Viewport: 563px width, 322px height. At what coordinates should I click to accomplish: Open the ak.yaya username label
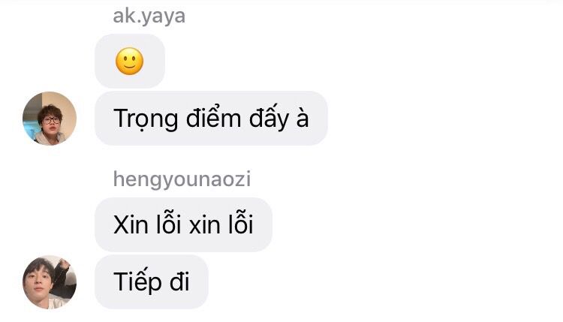tap(149, 17)
